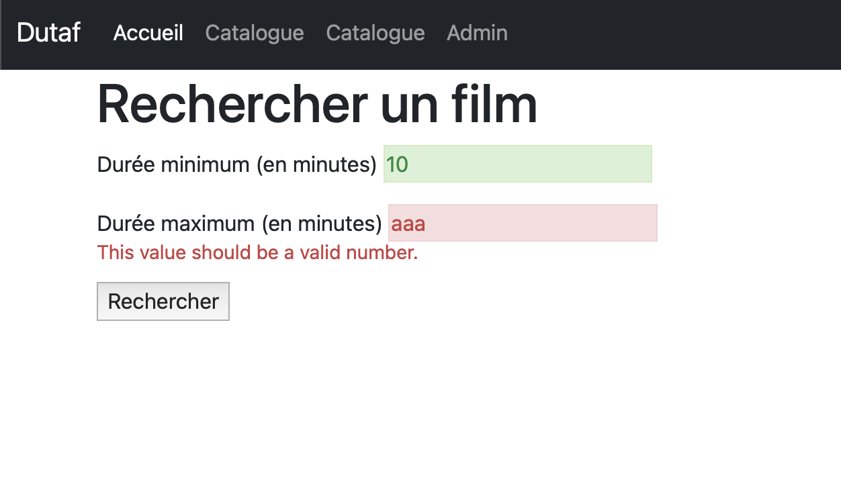Open the Dutaf brand link
This screenshot has width=841, height=482.
click(48, 32)
